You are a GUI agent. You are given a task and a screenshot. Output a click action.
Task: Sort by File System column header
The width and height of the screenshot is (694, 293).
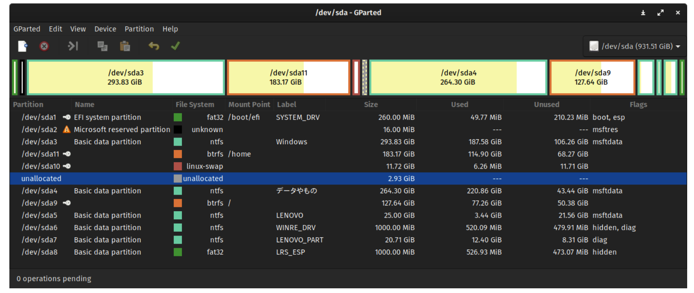pos(195,105)
